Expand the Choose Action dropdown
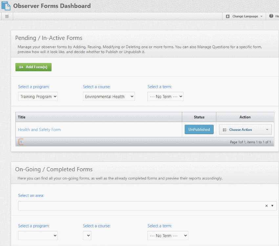Viewport: 279px width, 246px height. point(245,130)
